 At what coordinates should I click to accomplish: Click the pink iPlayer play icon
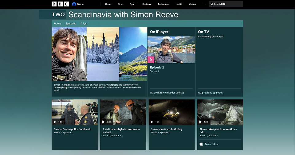151,60
